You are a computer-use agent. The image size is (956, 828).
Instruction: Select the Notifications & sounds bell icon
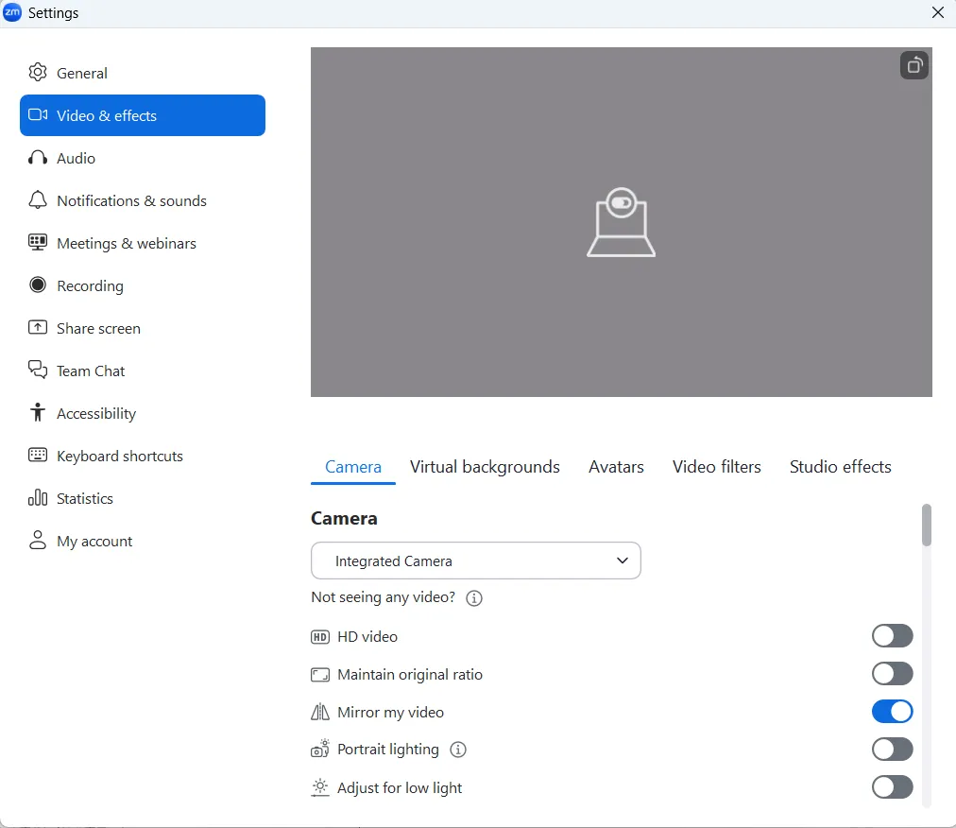pyautogui.click(x=38, y=200)
